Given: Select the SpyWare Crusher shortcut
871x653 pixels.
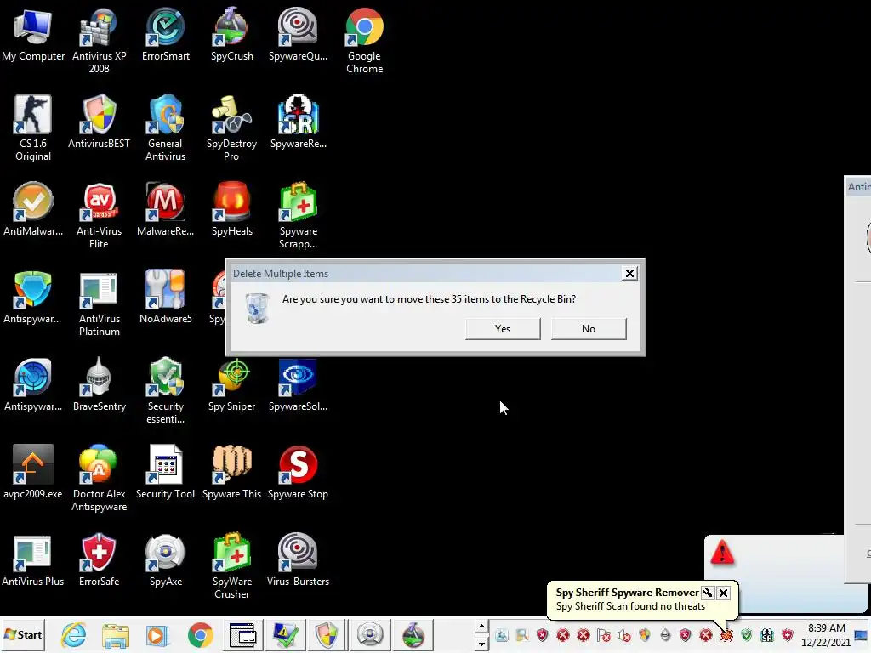Looking at the screenshot, I should [x=231, y=566].
